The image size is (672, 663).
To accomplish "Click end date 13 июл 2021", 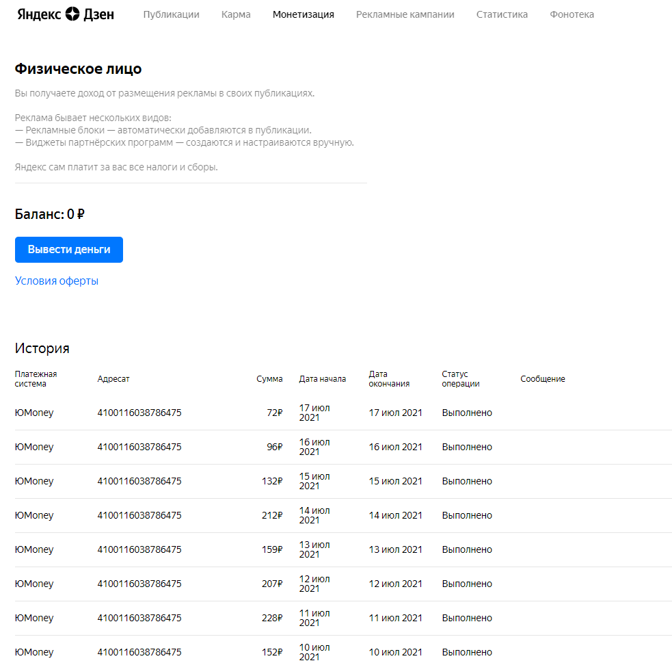I will [x=396, y=549].
